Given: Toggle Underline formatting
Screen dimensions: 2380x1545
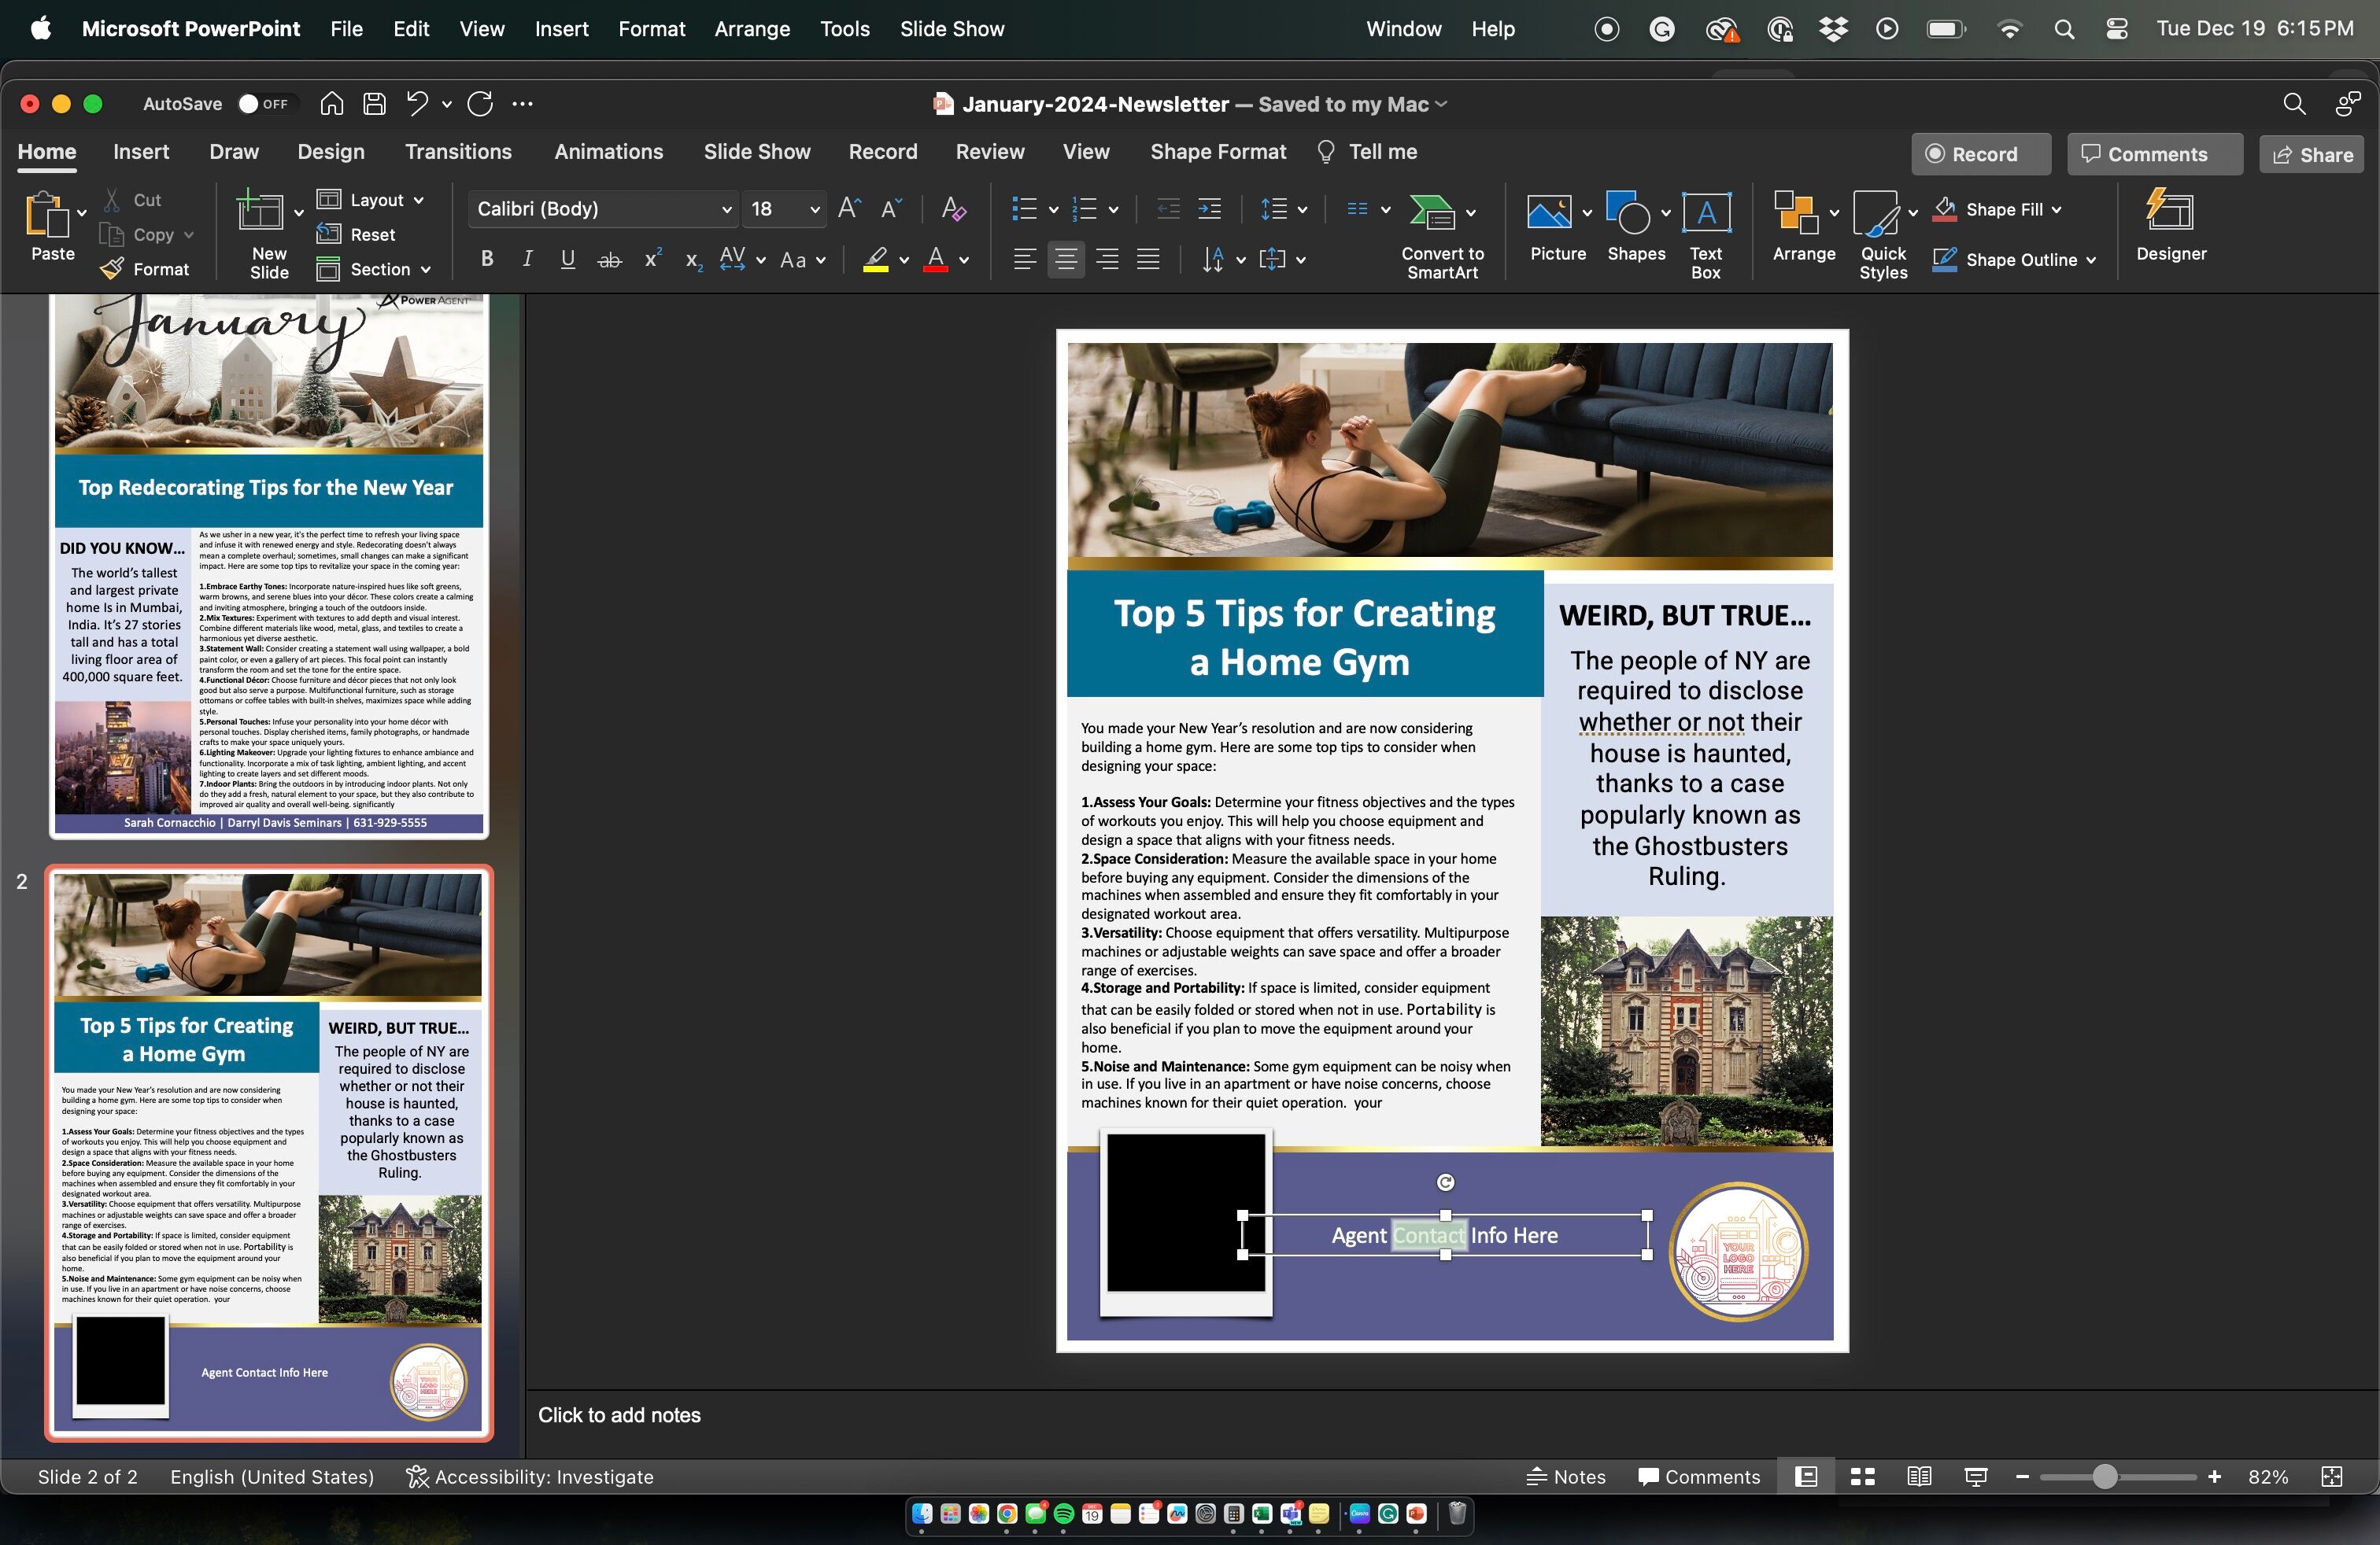Looking at the screenshot, I should [x=567, y=260].
